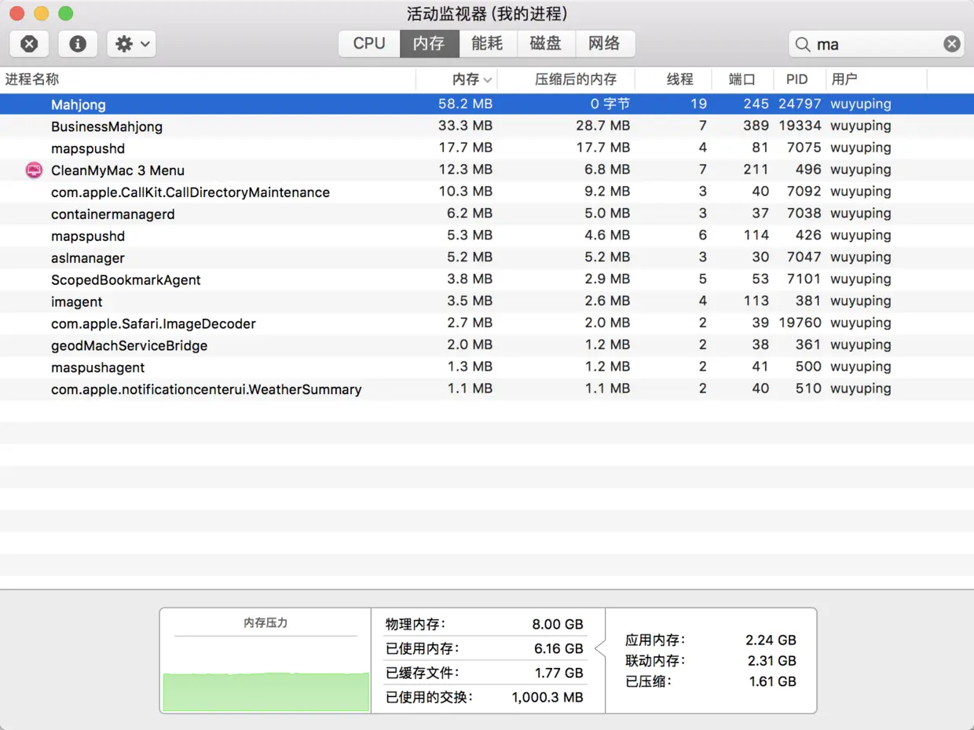Viewport: 974px width, 730px height.
Task: Switch to the 网络 tab
Action: (605, 44)
